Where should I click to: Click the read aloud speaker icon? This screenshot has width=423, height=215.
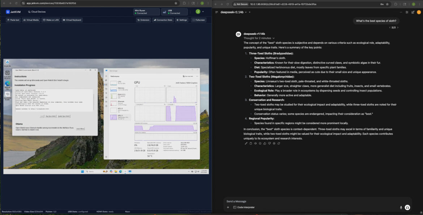[255, 143]
